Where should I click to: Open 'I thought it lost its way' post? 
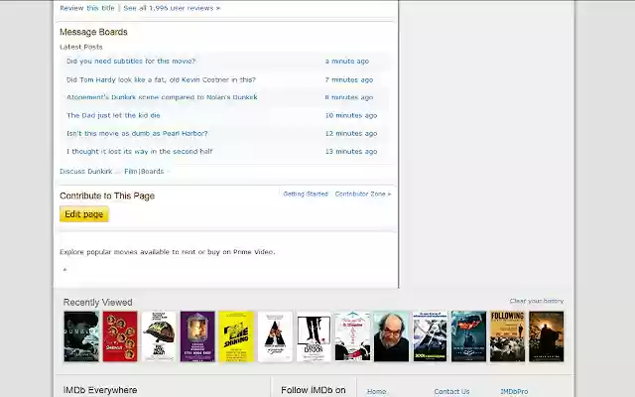140,152
